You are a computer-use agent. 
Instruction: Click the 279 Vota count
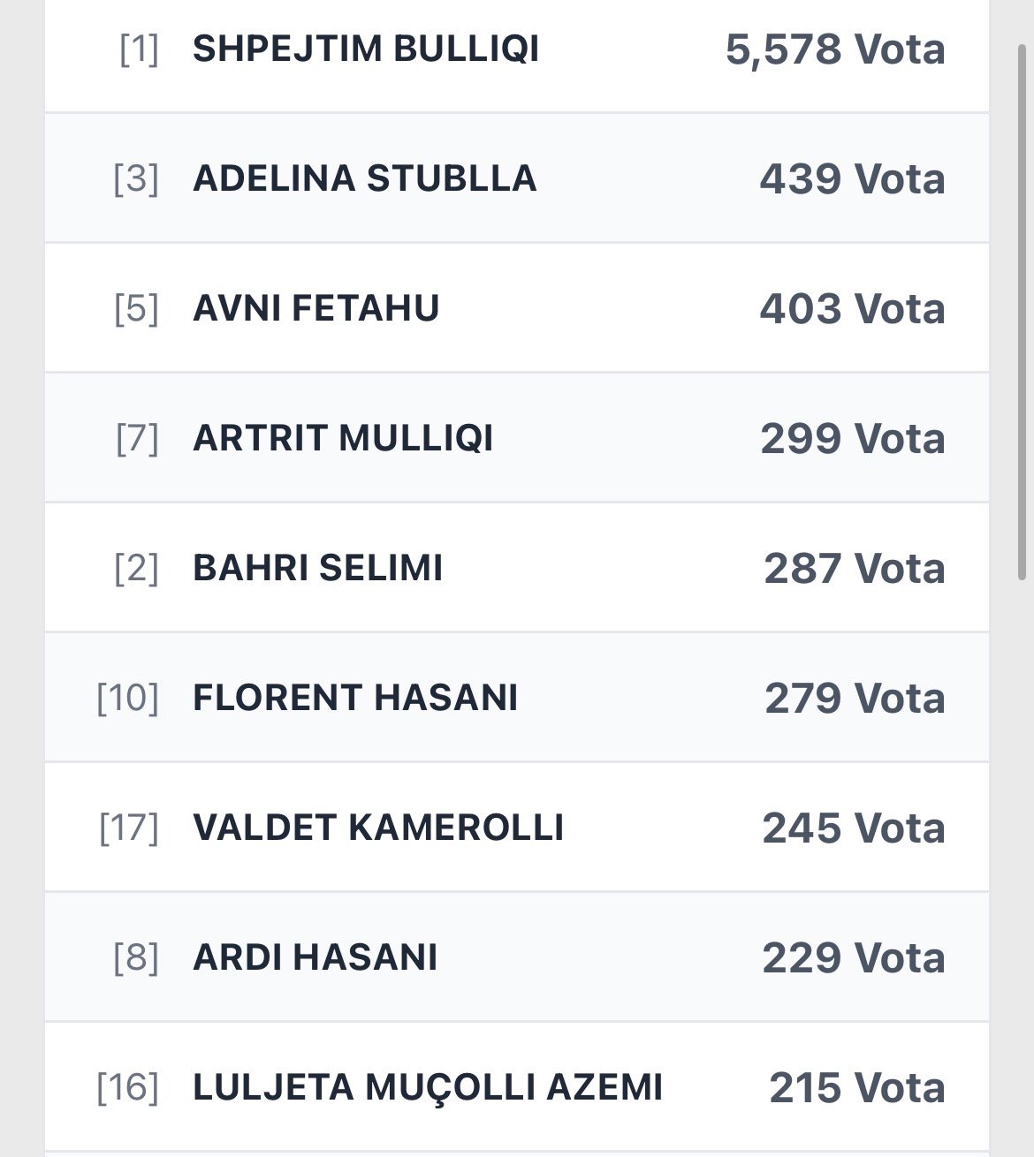pyautogui.click(x=854, y=698)
